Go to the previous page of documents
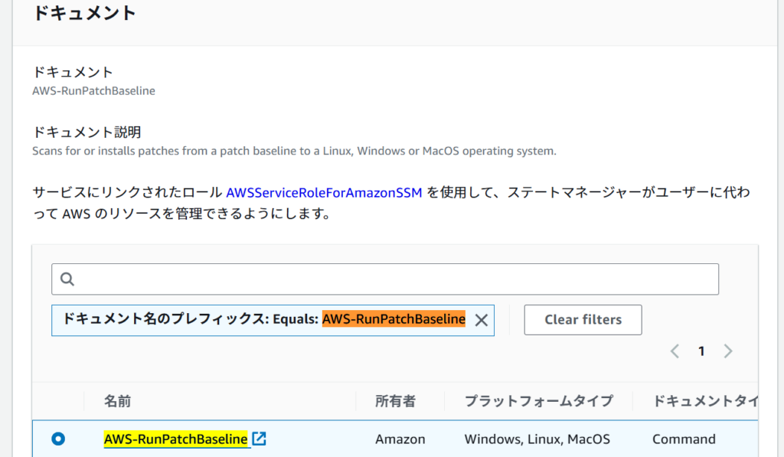 pyautogui.click(x=675, y=351)
